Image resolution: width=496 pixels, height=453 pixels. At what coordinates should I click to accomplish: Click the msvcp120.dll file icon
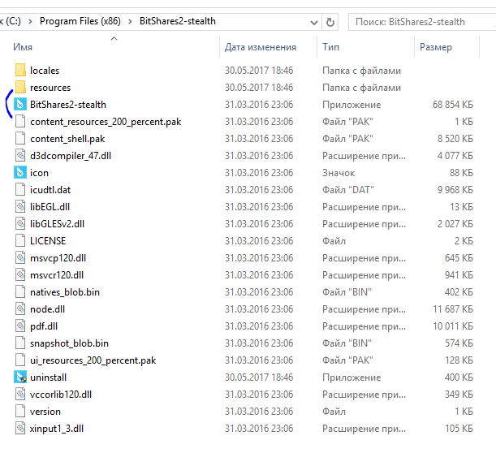[x=20, y=258]
